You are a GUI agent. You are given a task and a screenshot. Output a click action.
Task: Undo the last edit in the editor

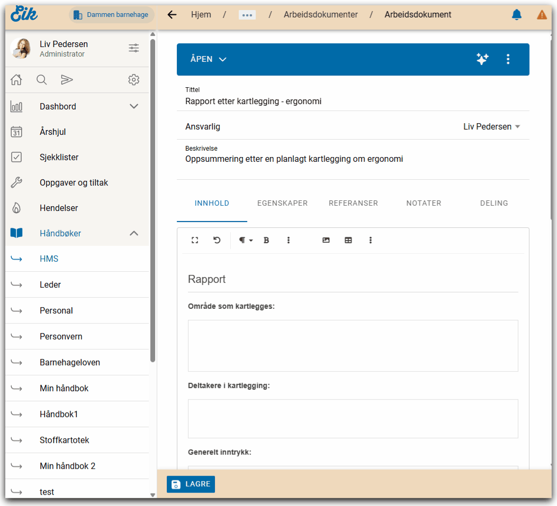(x=217, y=240)
